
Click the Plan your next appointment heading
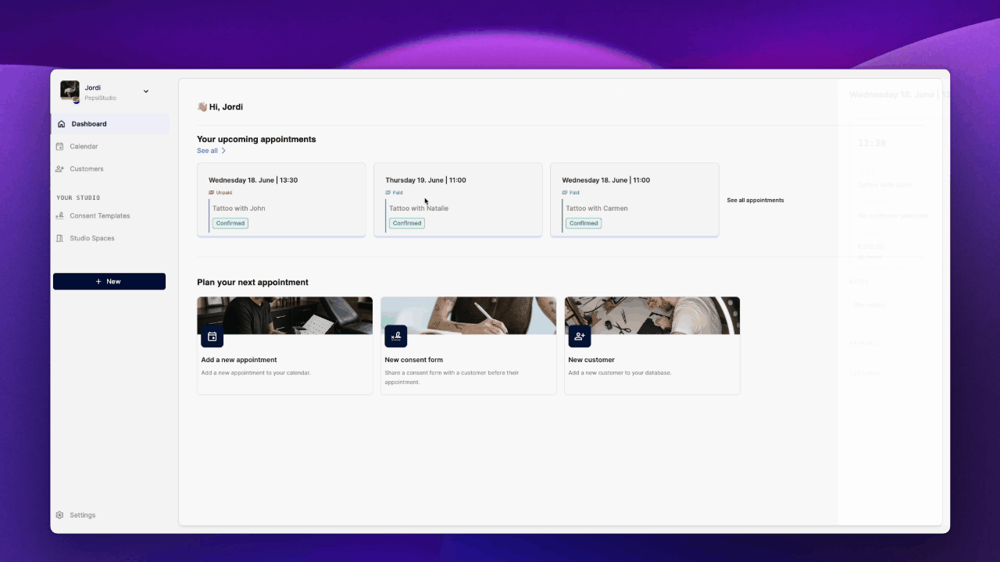tap(252, 283)
